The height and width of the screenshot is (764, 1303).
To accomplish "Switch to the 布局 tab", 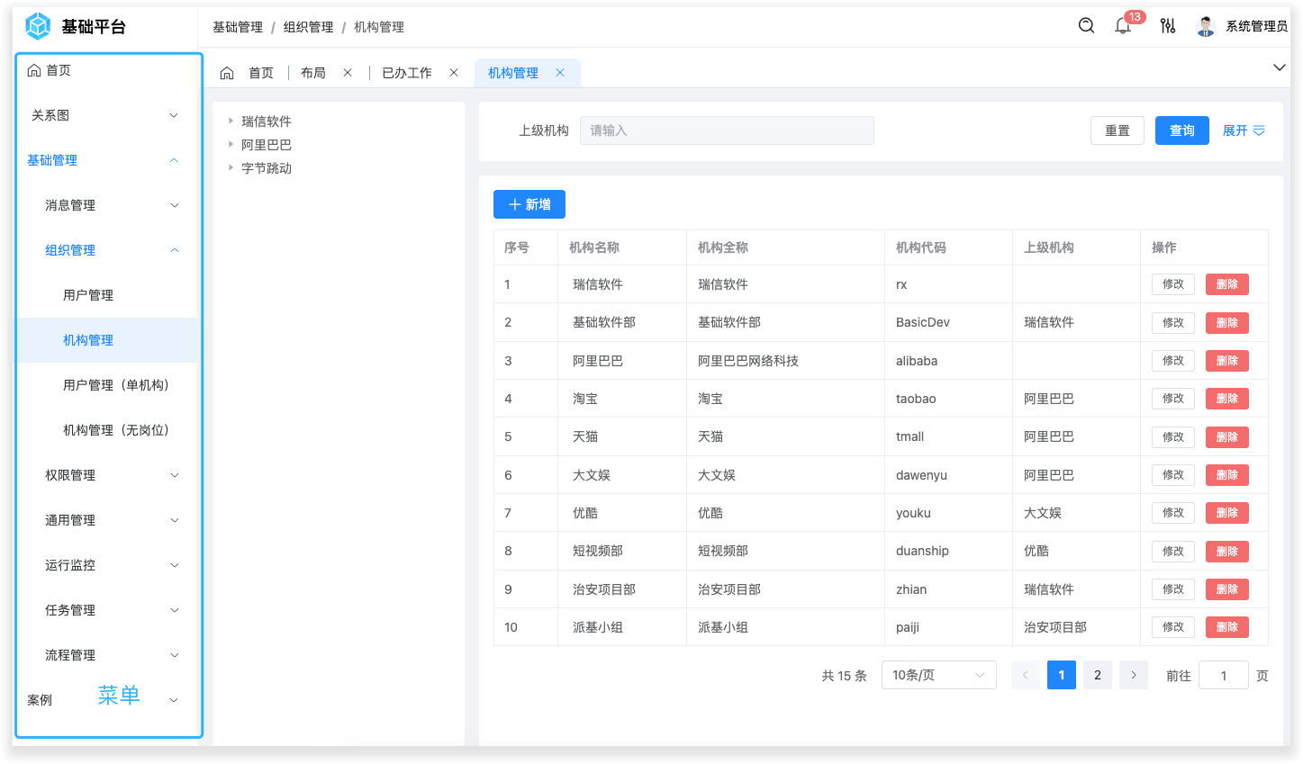I will (313, 73).
